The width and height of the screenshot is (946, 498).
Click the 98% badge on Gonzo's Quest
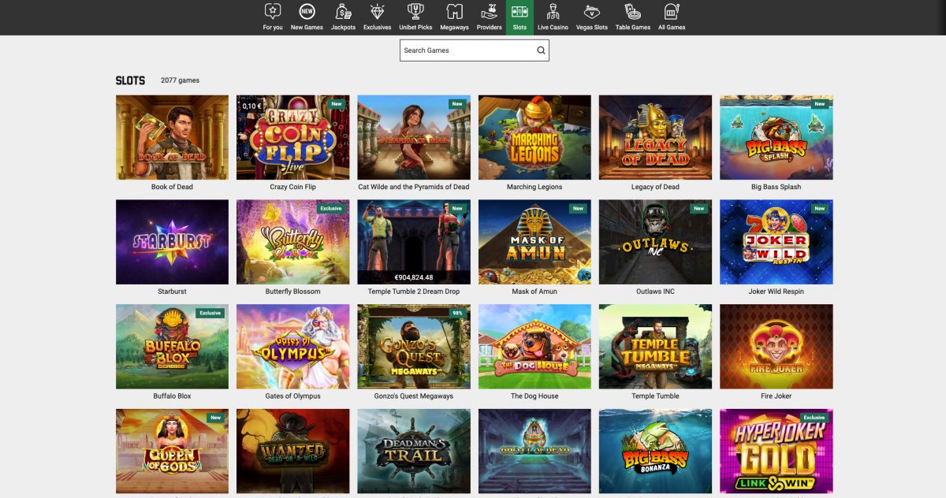coord(457,313)
